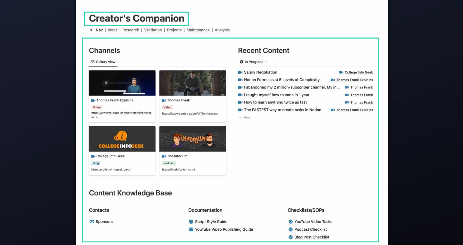
Task: Click camera icon on College Info Geek card
Action: [93, 156]
